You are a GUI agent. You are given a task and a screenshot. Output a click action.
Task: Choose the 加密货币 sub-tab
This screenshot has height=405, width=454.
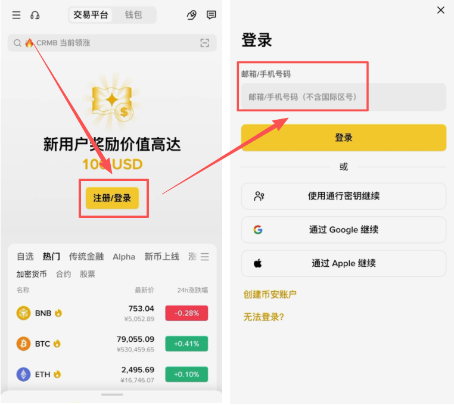(31, 274)
